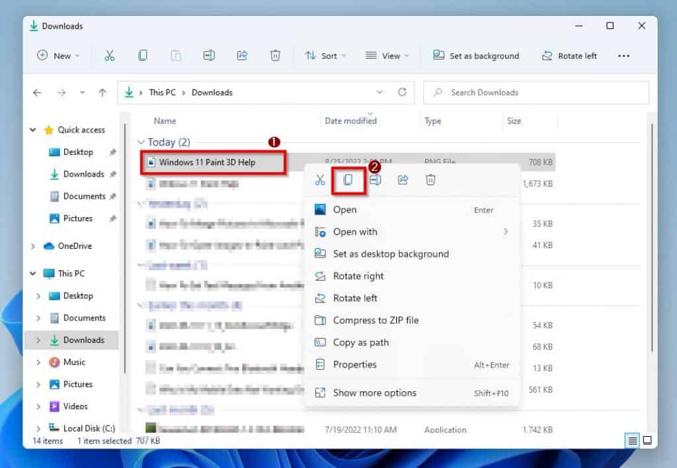Viewport: 677px width, 468px height.
Task: Go up one folder level
Action: [x=102, y=93]
